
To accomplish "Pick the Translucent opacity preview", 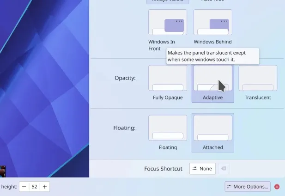I will (x=258, y=78).
